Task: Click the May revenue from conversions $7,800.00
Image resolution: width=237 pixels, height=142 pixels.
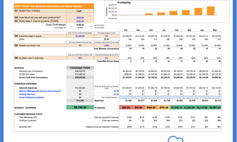Action: (x=216, y=71)
